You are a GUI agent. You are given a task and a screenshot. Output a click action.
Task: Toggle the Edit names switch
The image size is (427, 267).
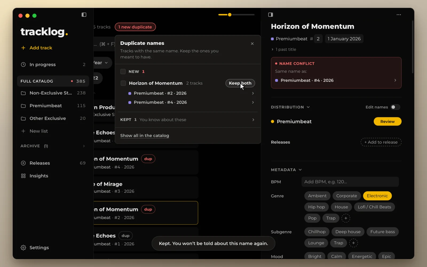point(395,107)
